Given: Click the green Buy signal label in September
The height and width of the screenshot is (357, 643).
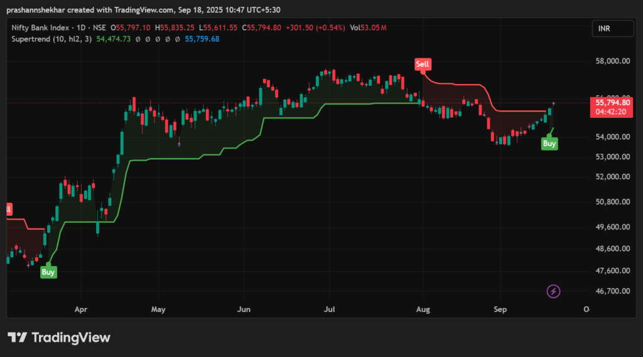Looking at the screenshot, I should (549, 144).
